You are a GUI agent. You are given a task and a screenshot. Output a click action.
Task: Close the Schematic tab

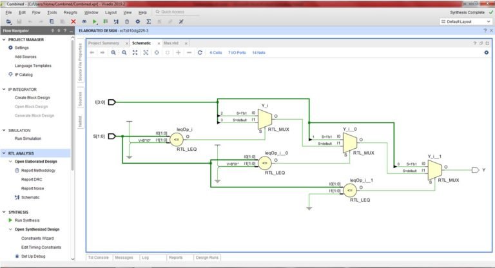pos(159,43)
